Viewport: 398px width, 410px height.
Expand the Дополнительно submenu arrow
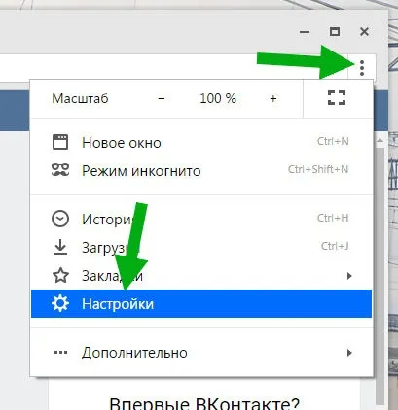coord(349,353)
